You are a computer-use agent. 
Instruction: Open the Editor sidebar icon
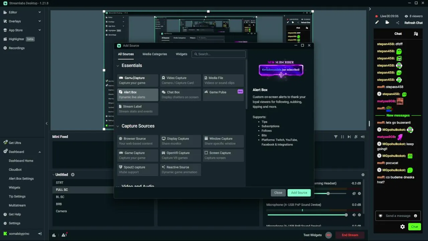point(5,12)
